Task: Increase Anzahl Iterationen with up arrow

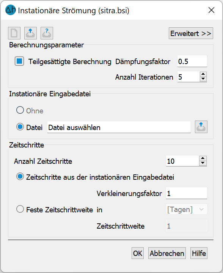Action: coord(203,74)
